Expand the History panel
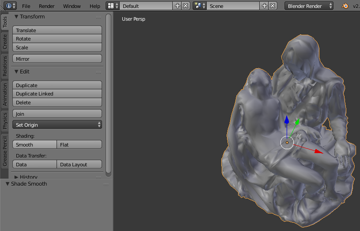The width and height of the screenshot is (360, 231). (x=16, y=177)
